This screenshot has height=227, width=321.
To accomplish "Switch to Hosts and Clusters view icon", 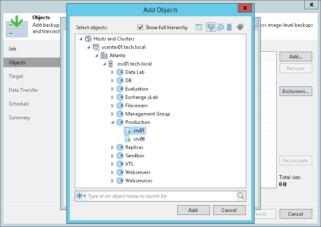I will [x=211, y=27].
